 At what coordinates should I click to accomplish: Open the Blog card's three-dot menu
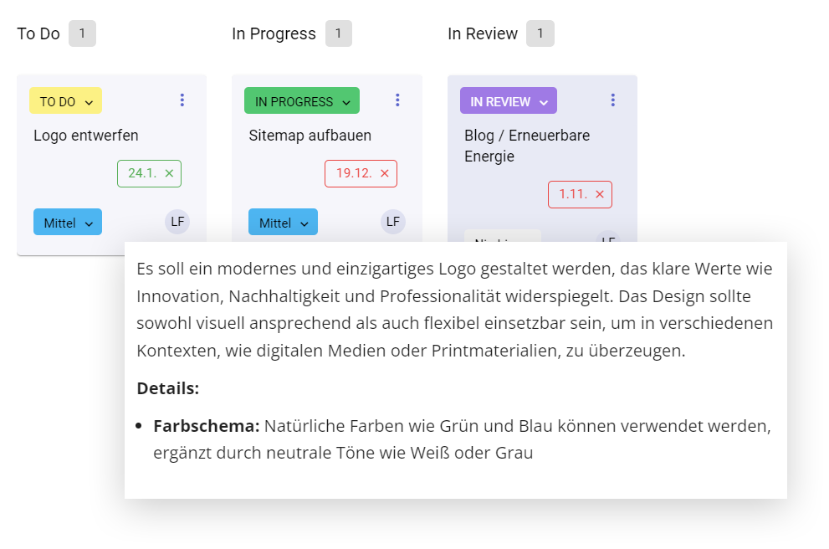(612, 100)
